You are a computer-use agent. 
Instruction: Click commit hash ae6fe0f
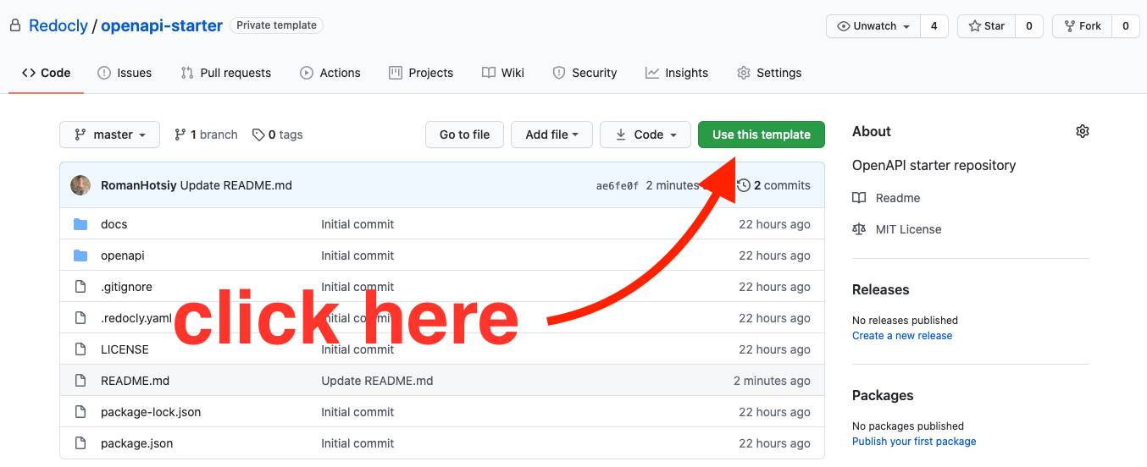click(618, 186)
